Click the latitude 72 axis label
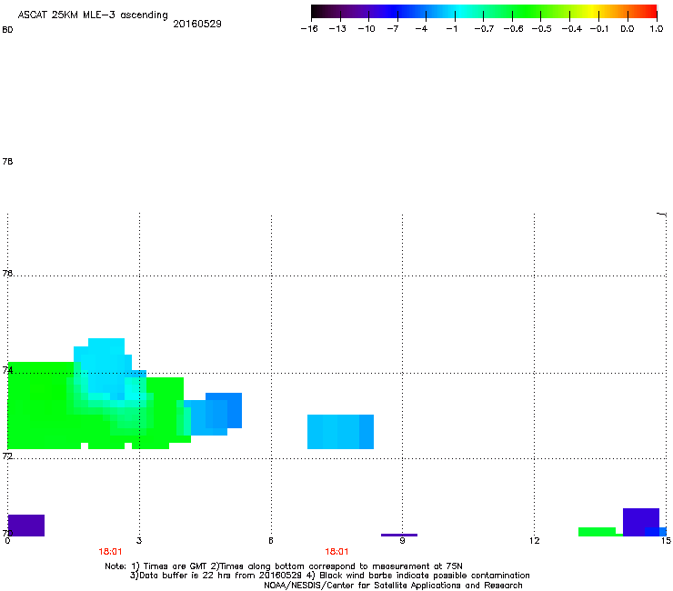Image resolution: width=673 pixels, height=591 pixels. [7, 456]
